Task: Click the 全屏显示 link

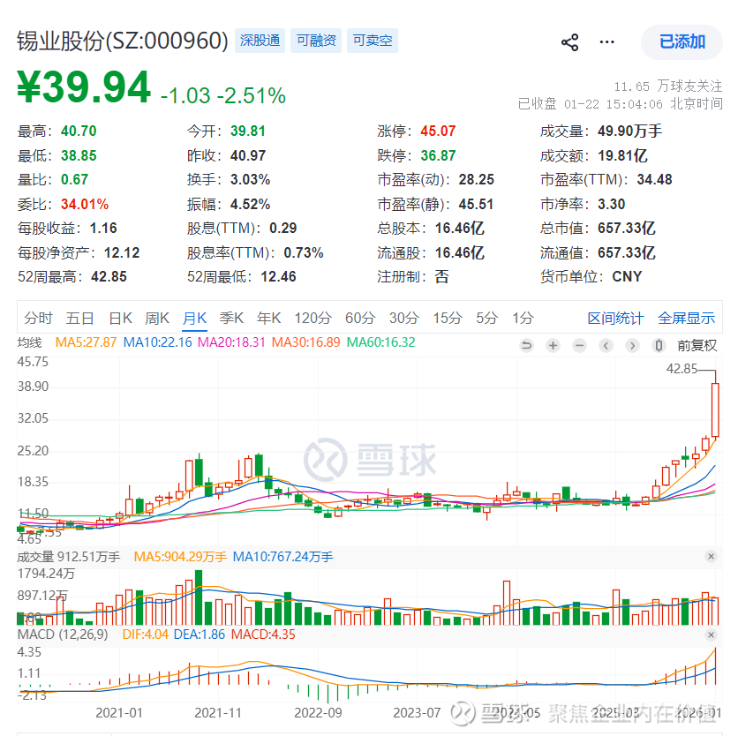Action: point(686,318)
